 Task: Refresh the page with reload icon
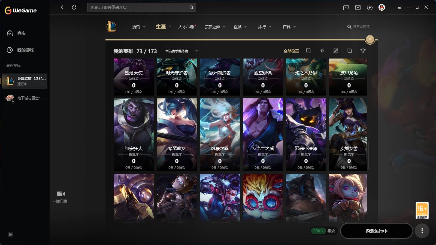[x=74, y=7]
